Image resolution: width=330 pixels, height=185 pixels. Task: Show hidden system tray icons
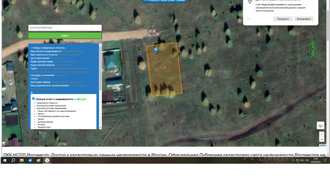tap(293, 160)
